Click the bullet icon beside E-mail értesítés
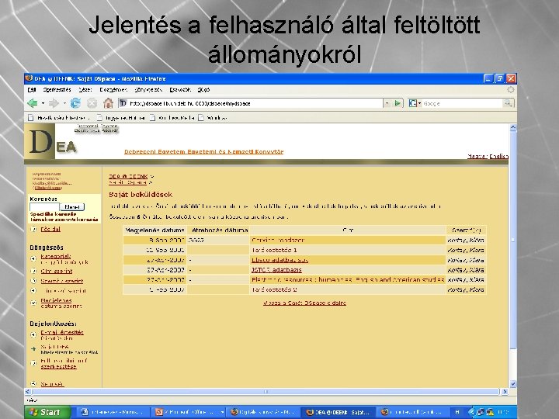Viewport: 559px width, 419px height. pyautogui.click(x=33, y=334)
